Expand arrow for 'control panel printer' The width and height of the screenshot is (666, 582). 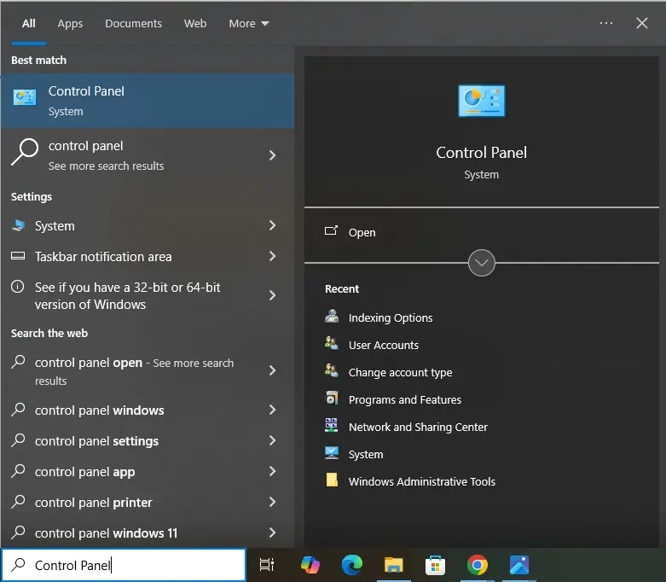tap(272, 503)
